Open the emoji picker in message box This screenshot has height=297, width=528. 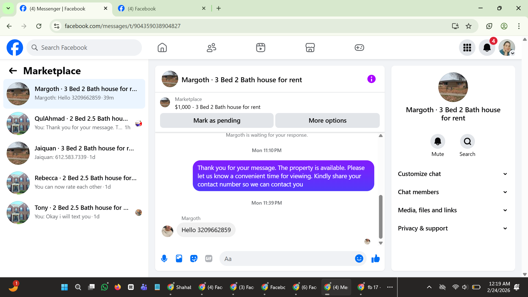[359, 258]
